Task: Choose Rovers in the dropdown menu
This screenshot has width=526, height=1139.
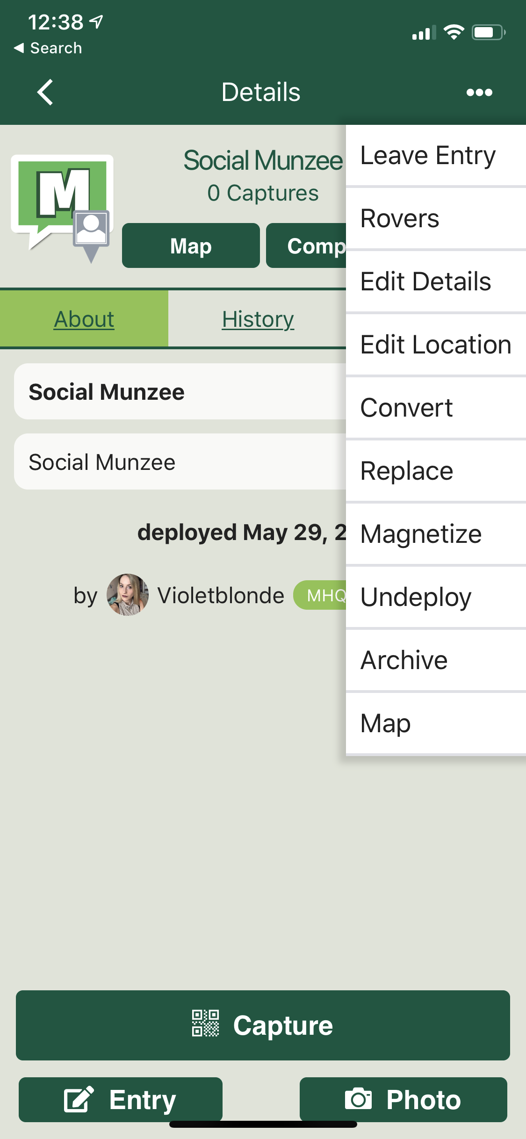Action: [x=436, y=218]
